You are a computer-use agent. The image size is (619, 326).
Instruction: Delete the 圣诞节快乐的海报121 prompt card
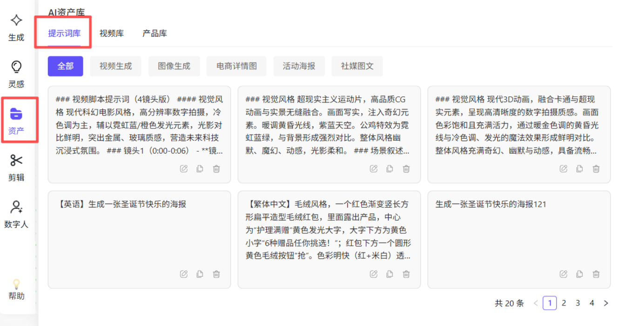tap(596, 274)
